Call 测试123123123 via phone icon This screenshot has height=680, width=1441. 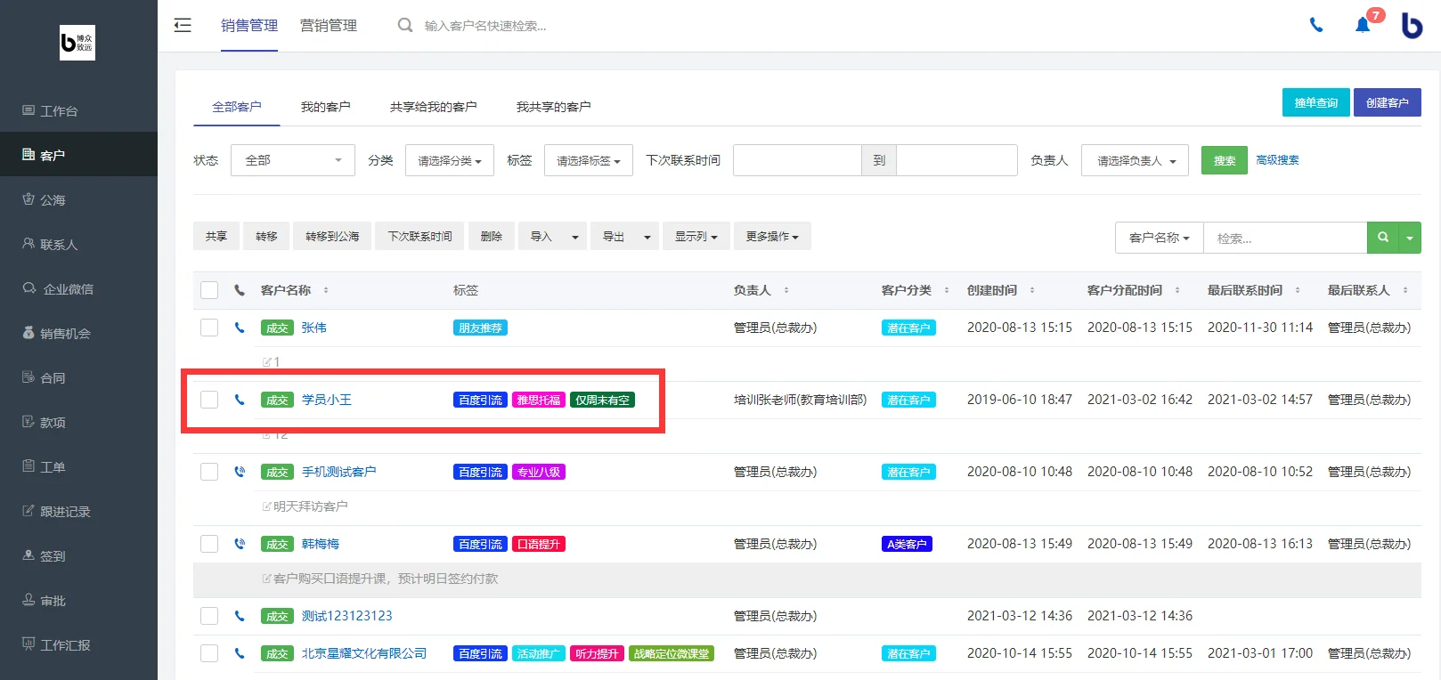point(240,616)
